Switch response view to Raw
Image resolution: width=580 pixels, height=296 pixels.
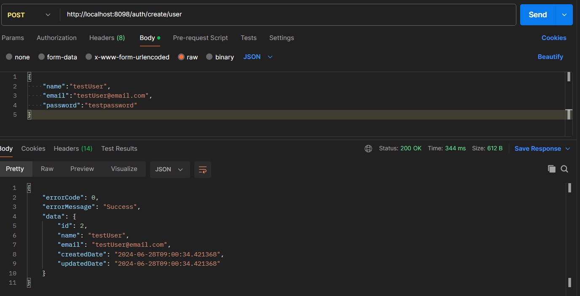click(47, 169)
